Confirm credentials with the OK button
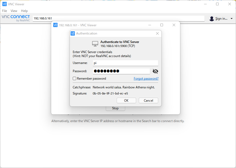The height and width of the screenshot is (168, 236). point(126,101)
